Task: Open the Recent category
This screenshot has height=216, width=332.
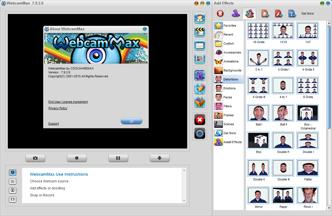Action: (x=229, y=34)
